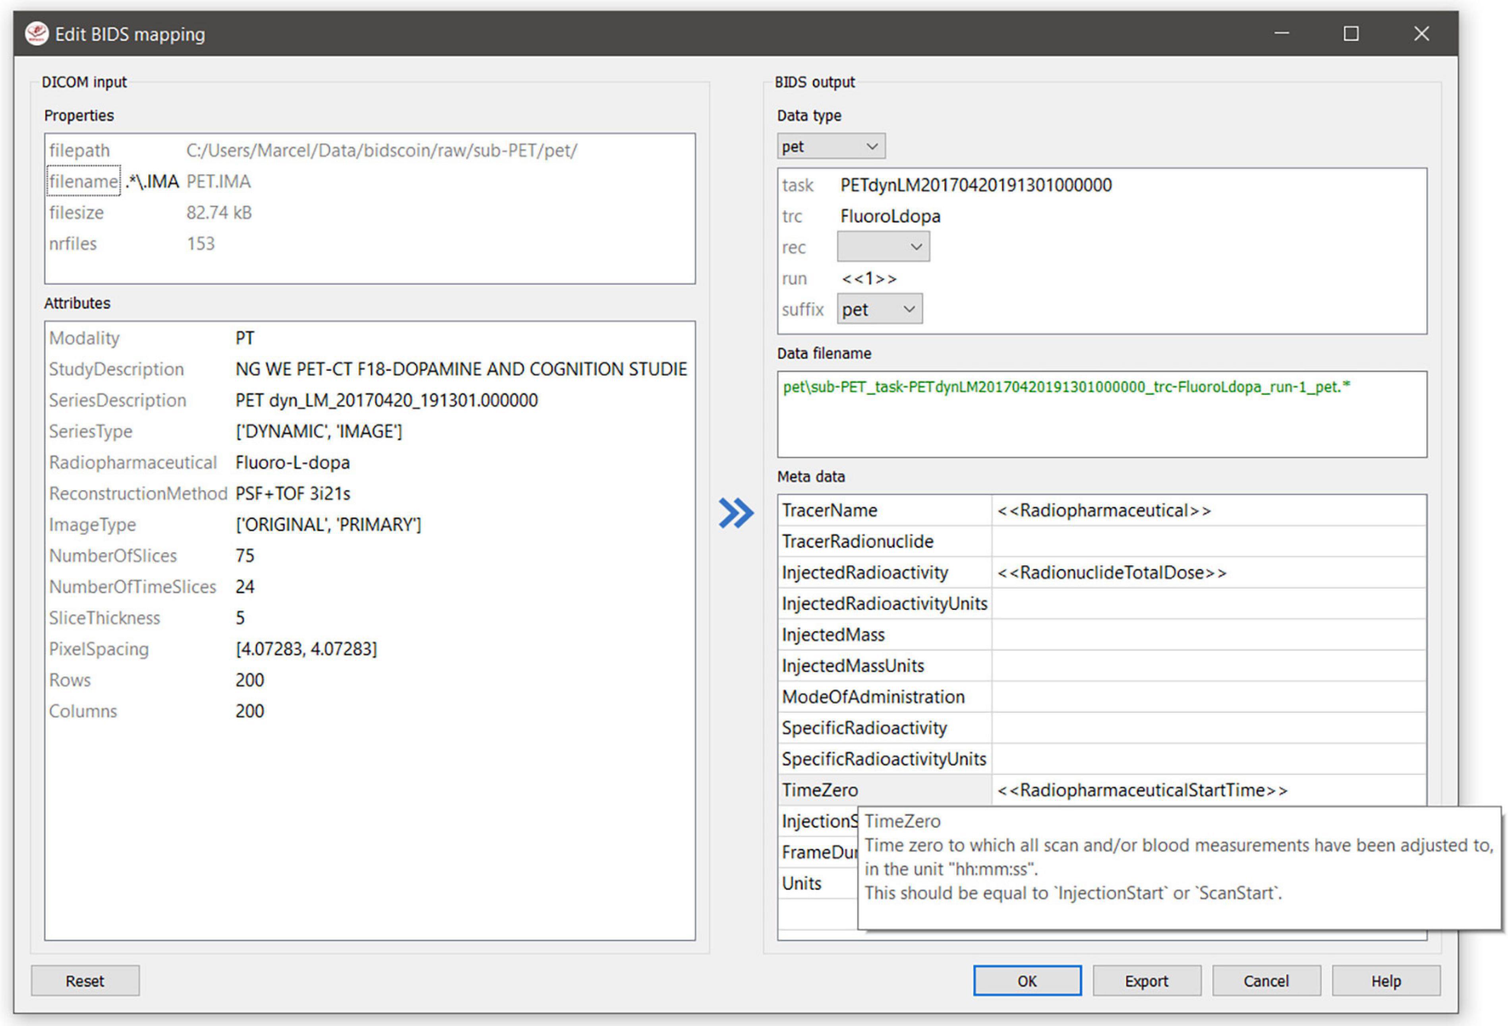Viewport: 1508px width, 1026px height.
Task: Edit SeriesDescription value PET dyn_LM
Action: tap(387, 400)
